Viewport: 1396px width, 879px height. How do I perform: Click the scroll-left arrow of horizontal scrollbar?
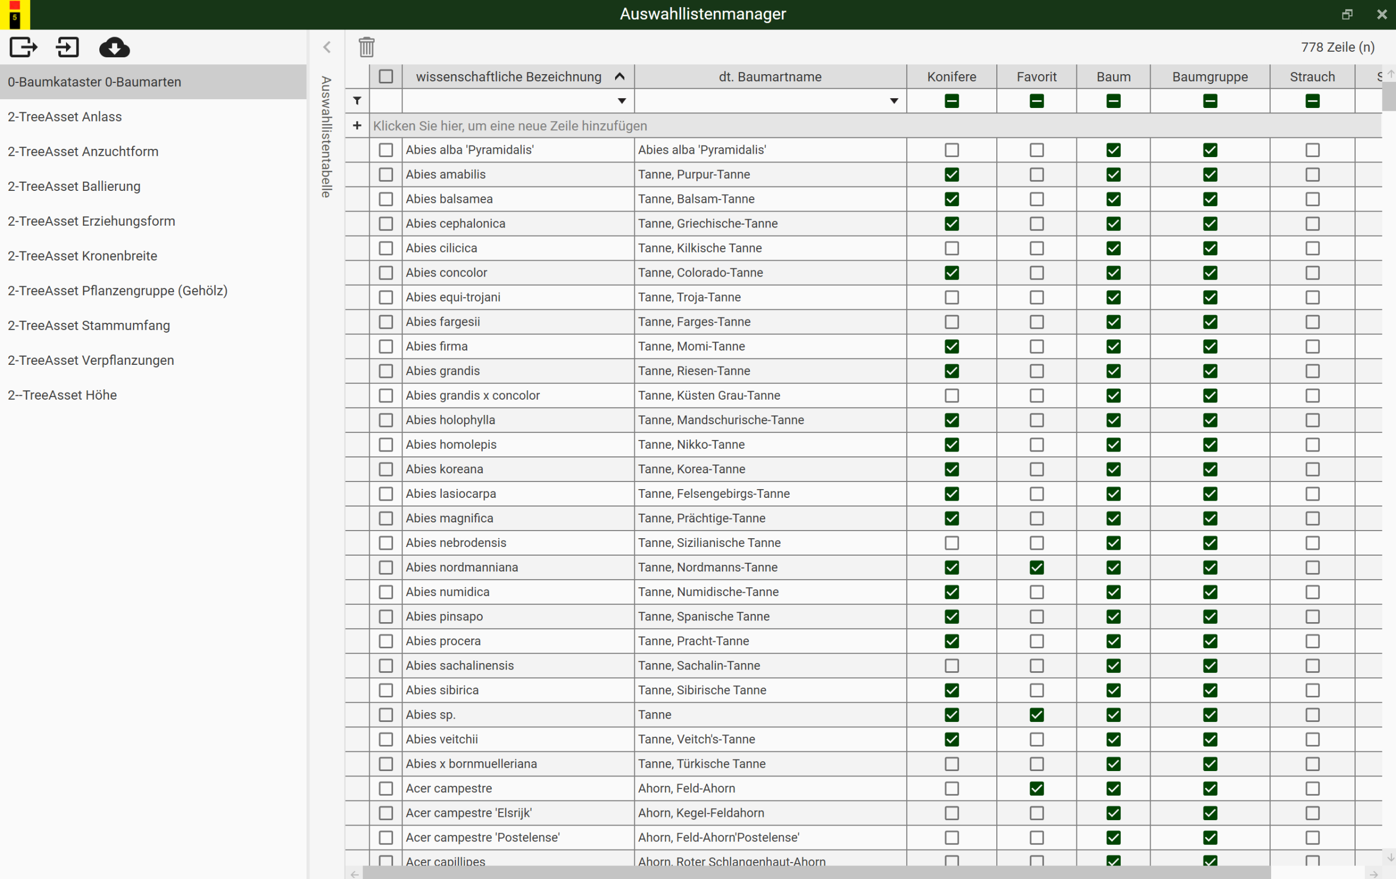354,874
